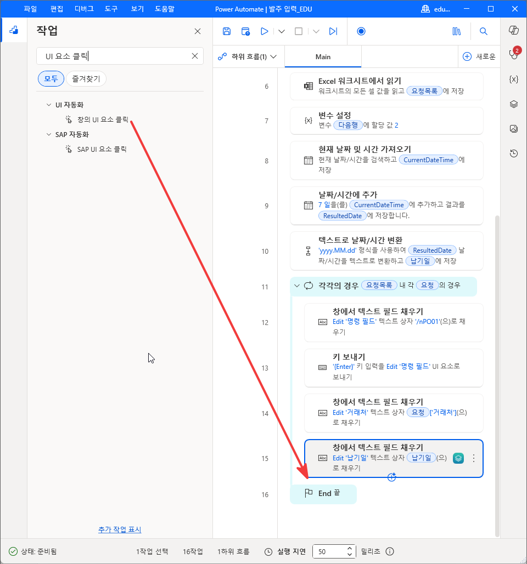Run the flow with play button
The height and width of the screenshot is (564, 527).
pos(264,31)
